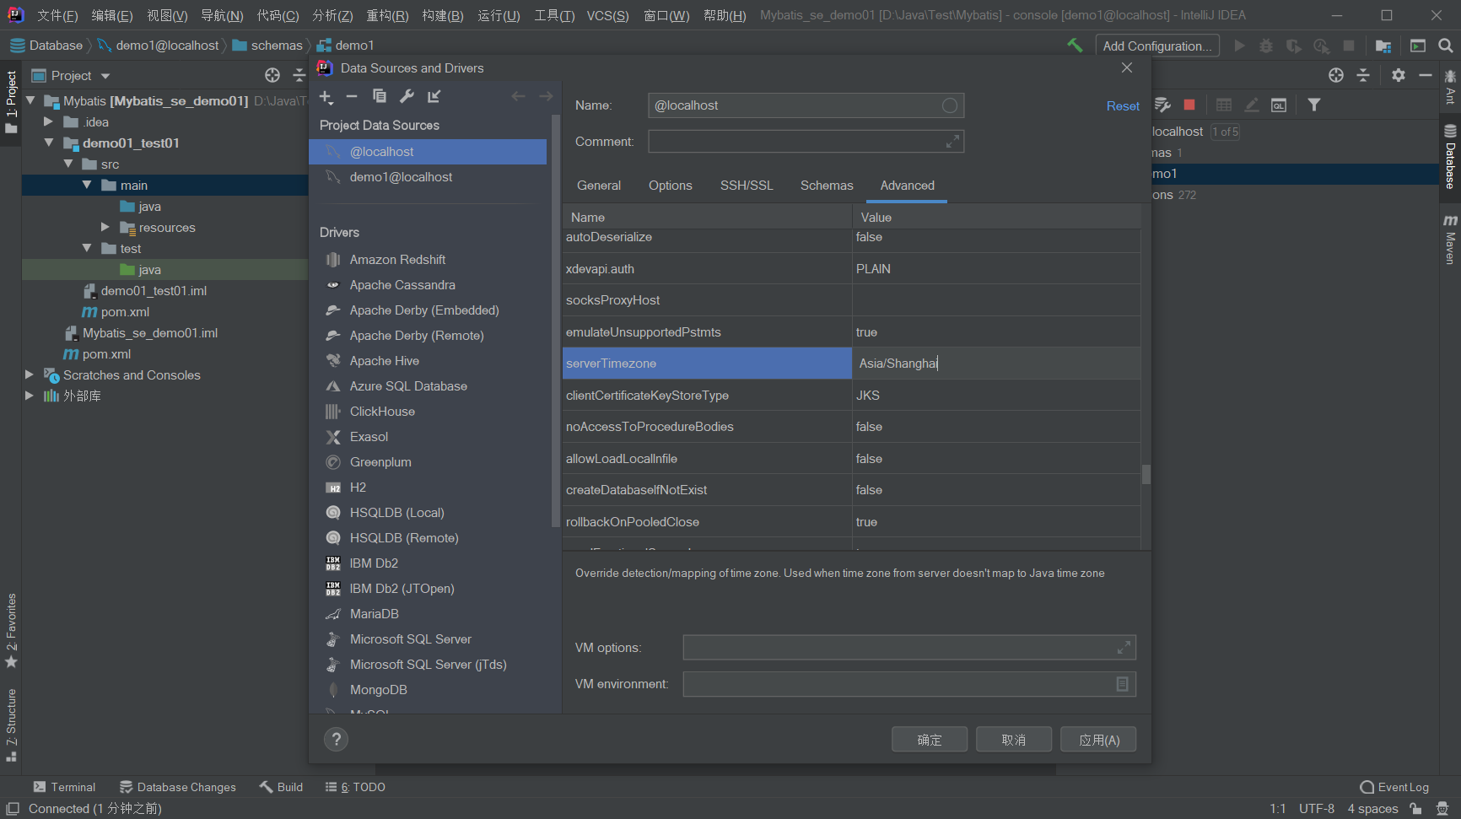Click the Name input field
This screenshot has height=819, width=1461.
pos(806,105)
